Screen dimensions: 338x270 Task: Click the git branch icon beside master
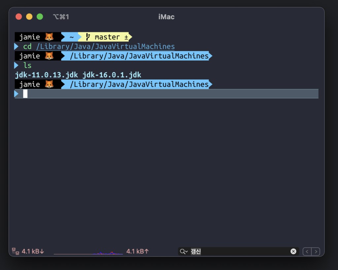pos(88,37)
